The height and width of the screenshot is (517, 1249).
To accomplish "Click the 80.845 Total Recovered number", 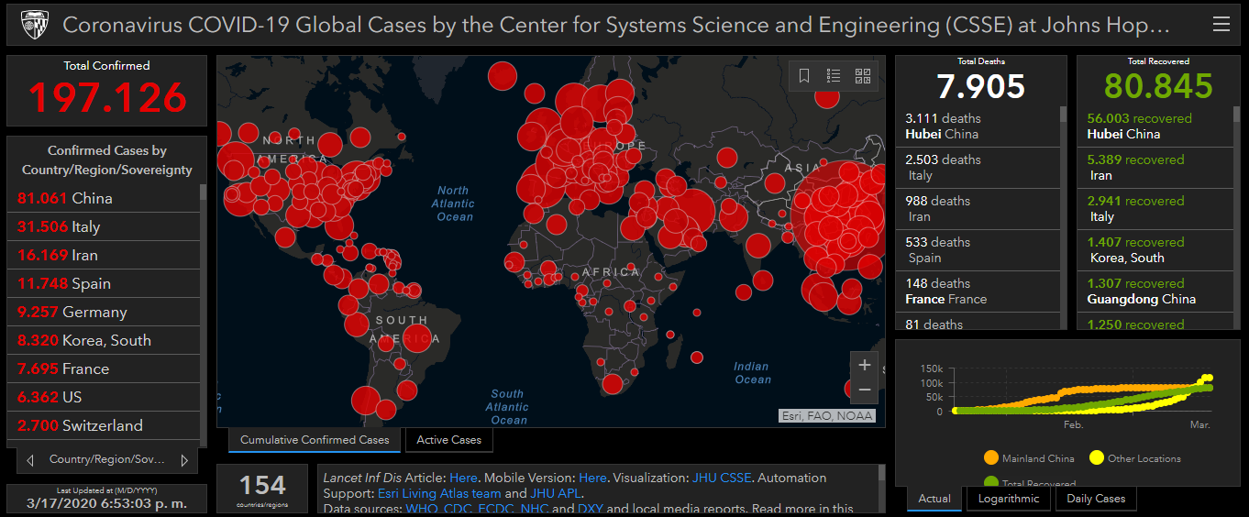I will tap(1159, 86).
